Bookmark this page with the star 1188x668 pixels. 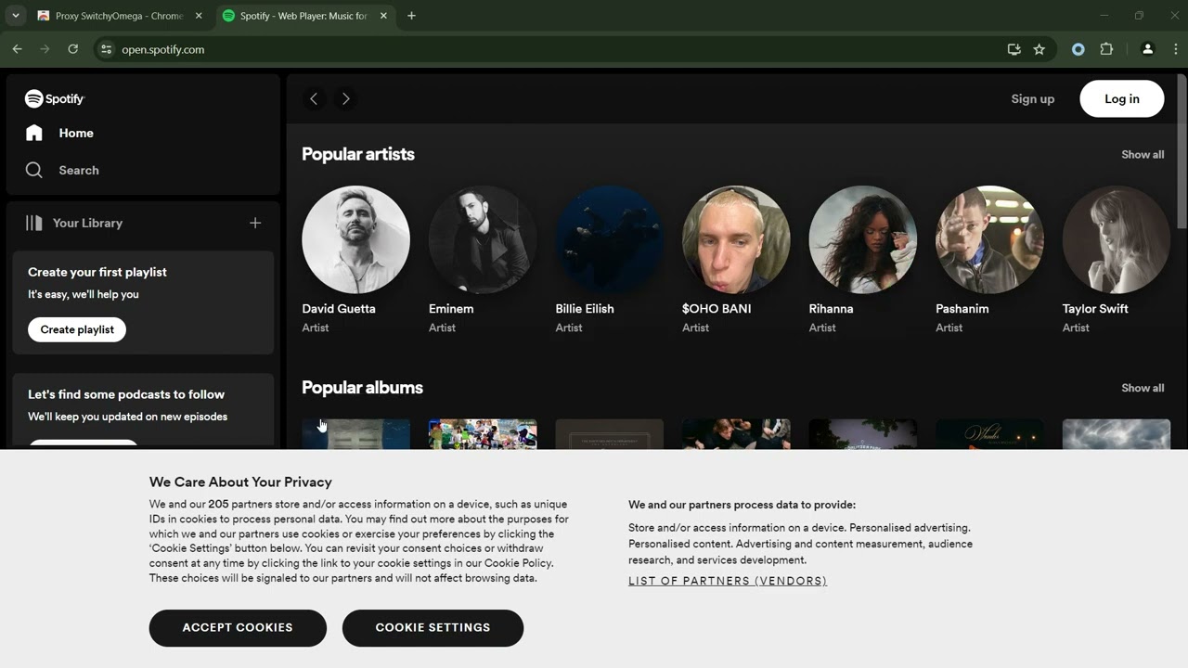[1039, 49]
